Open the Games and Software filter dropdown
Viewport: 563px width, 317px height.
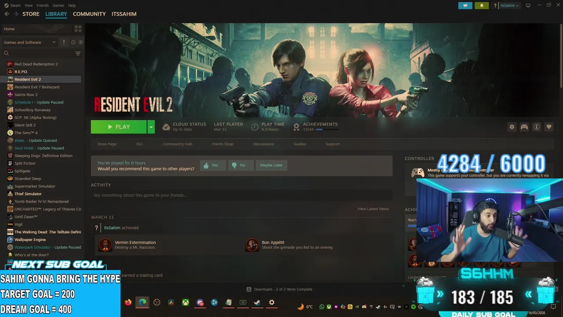click(x=29, y=42)
